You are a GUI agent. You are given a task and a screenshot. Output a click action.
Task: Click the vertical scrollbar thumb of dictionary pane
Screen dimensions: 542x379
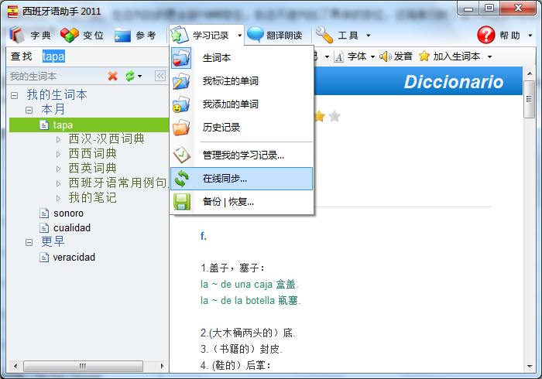tap(529, 99)
